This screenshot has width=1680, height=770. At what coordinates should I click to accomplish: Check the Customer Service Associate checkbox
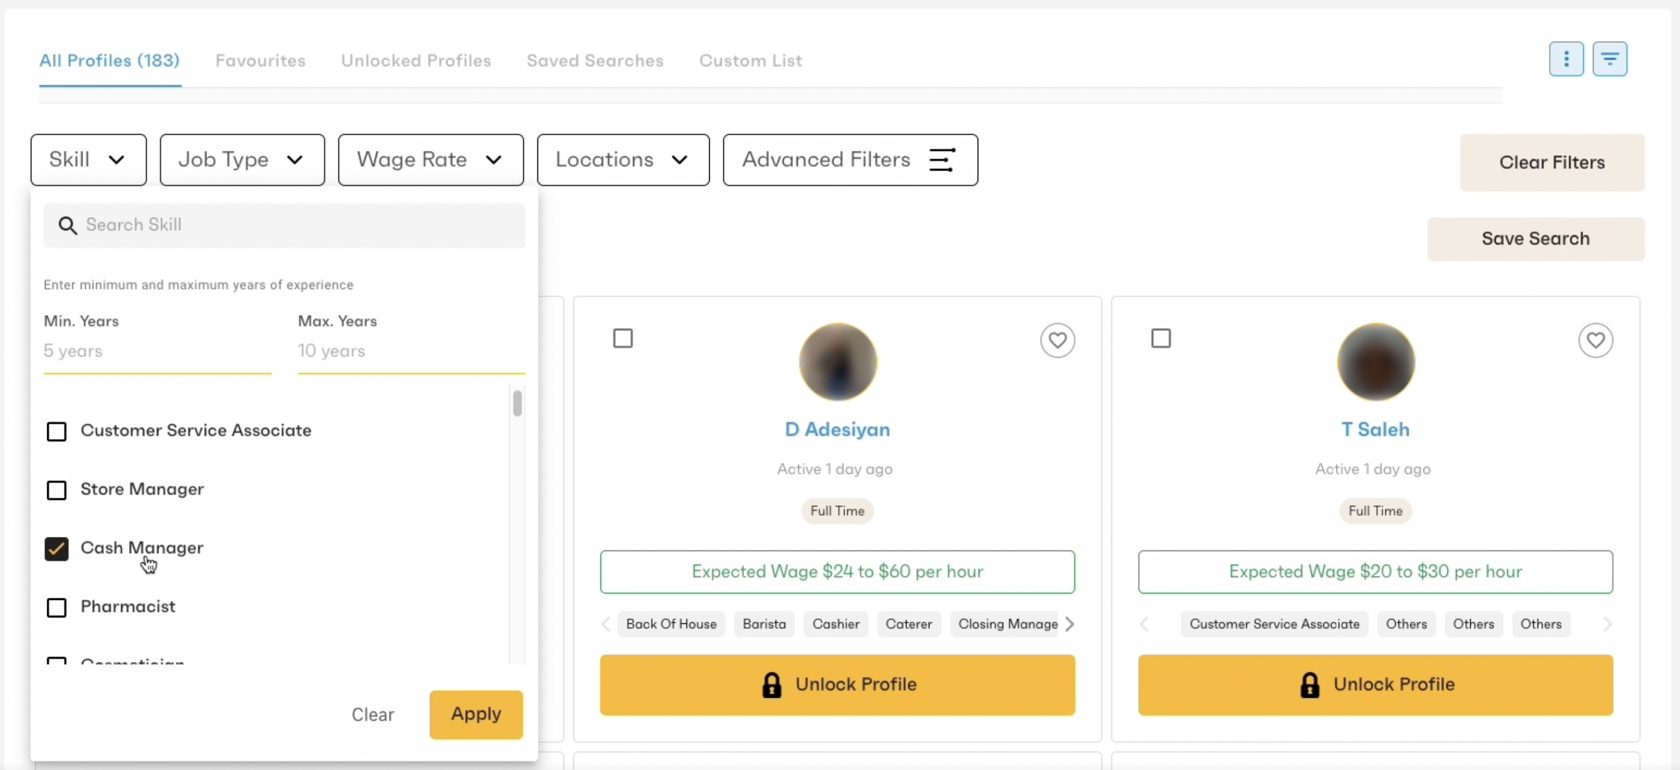(57, 432)
